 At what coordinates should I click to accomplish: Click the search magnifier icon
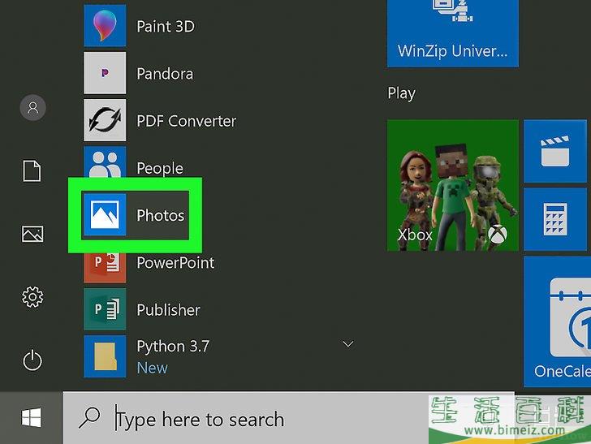pyautogui.click(x=89, y=417)
